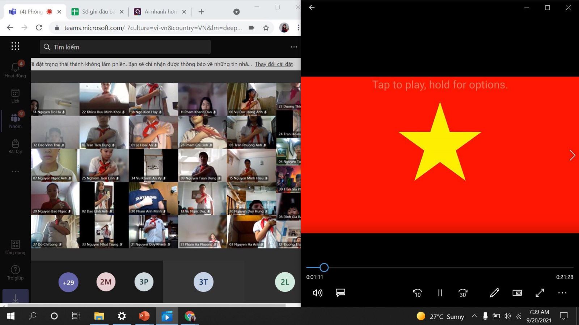
Task: Click the Thay đổi cài đặt link
Action: (x=274, y=64)
